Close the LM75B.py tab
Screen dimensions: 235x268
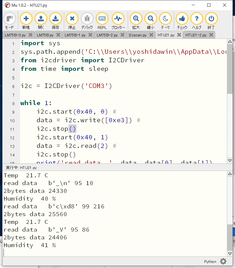pyautogui.click(x=58, y=35)
